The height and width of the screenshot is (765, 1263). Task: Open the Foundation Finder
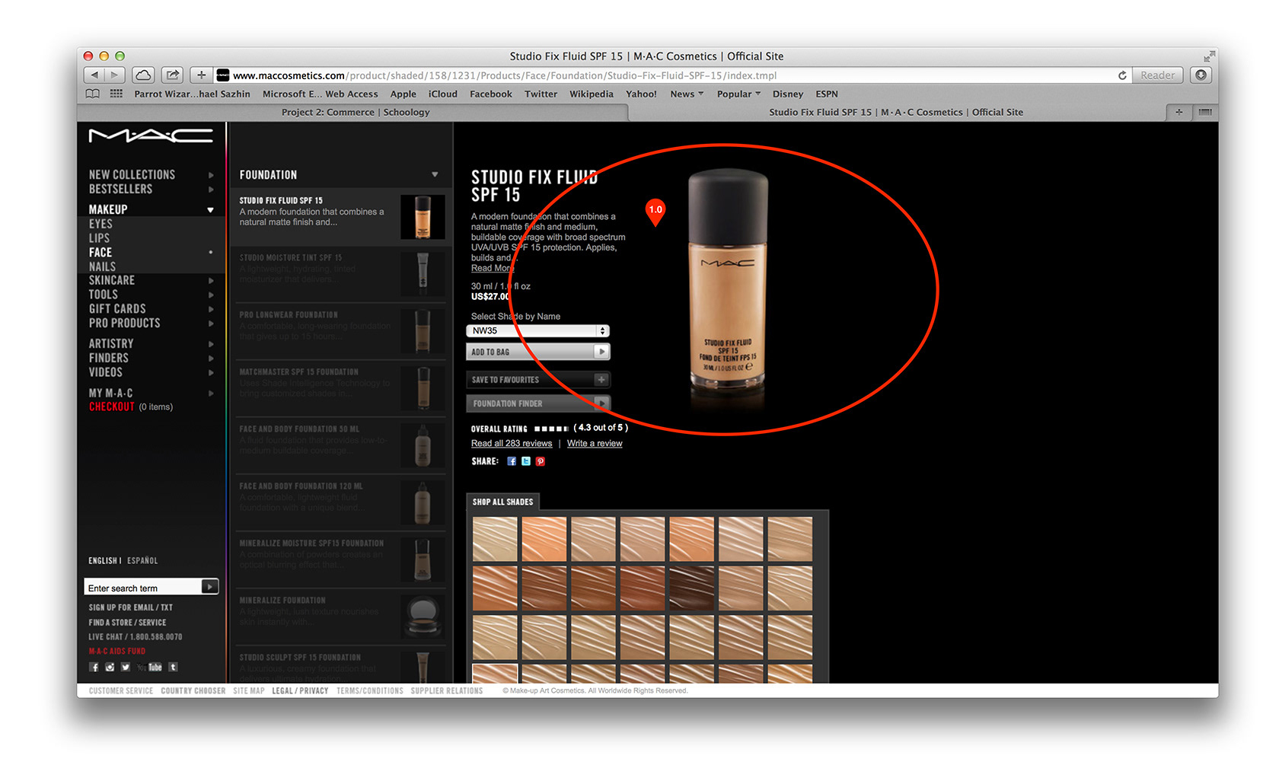coord(537,403)
